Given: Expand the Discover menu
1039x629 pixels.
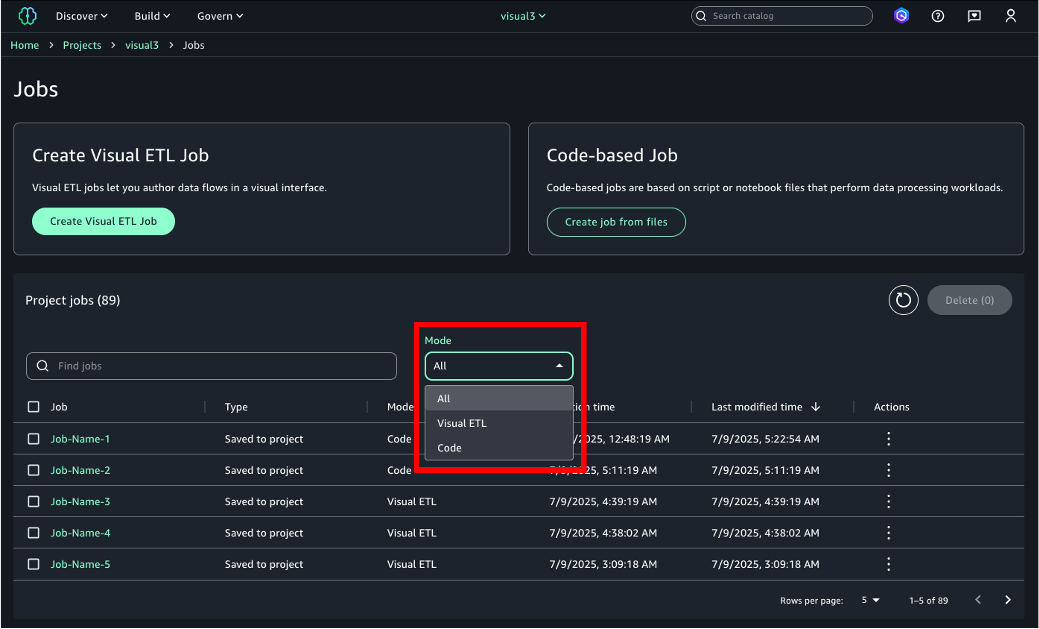Looking at the screenshot, I should click(x=81, y=16).
